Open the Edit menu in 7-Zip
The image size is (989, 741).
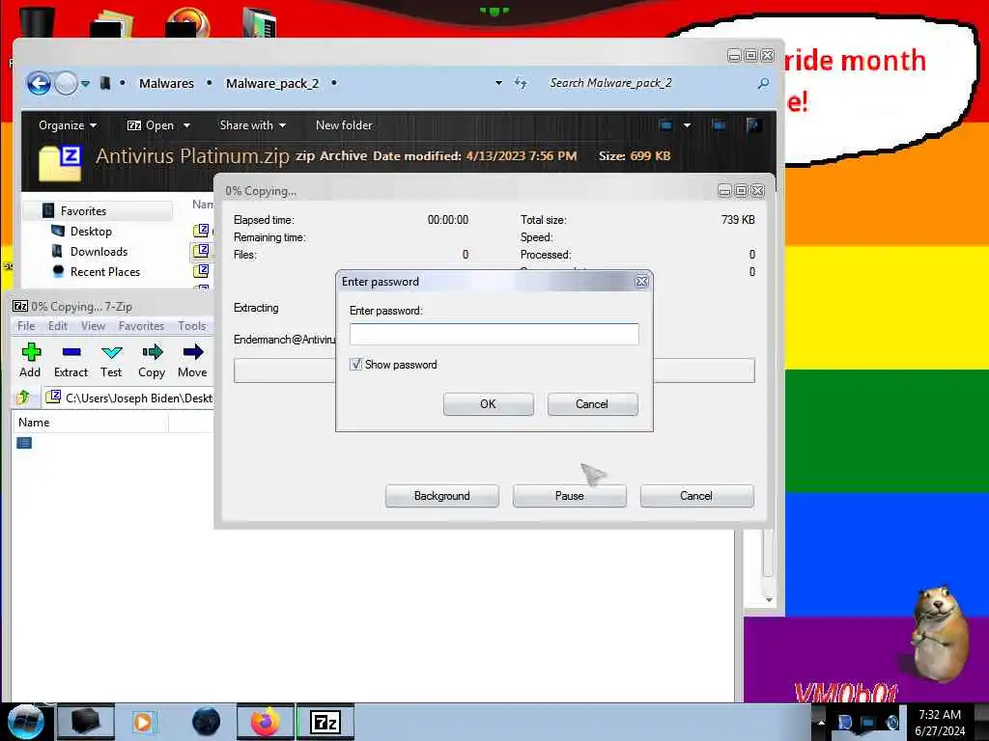click(57, 326)
